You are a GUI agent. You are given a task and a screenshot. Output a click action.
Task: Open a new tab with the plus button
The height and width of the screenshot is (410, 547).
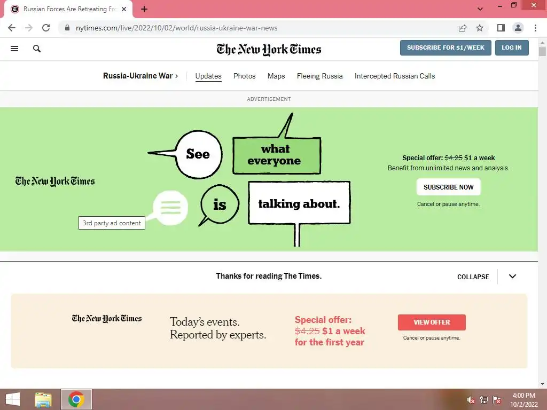144,9
